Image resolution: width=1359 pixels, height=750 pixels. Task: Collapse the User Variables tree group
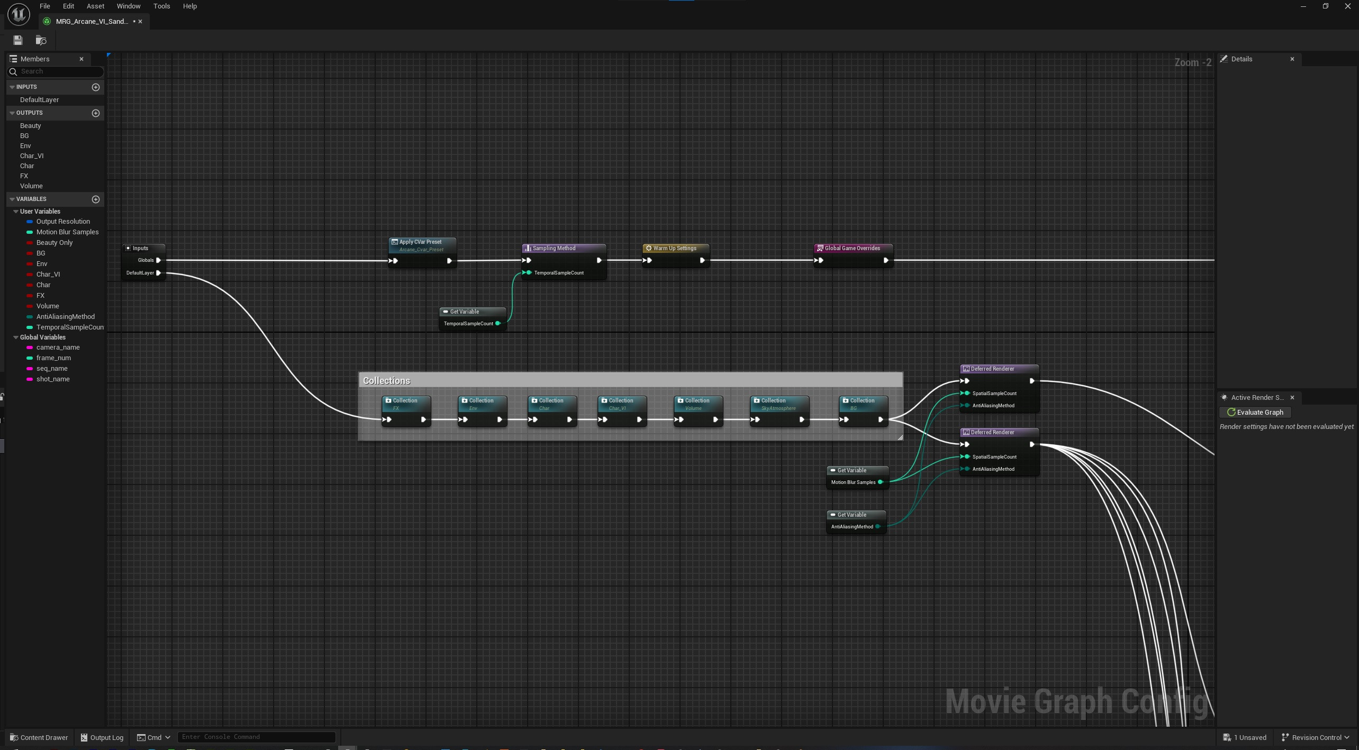(x=16, y=212)
